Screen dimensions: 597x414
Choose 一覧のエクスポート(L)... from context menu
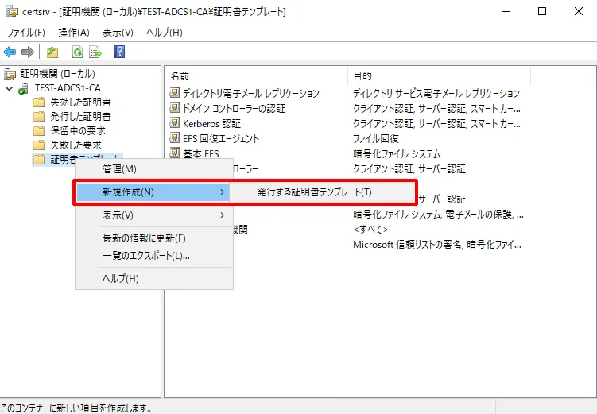click(154, 256)
